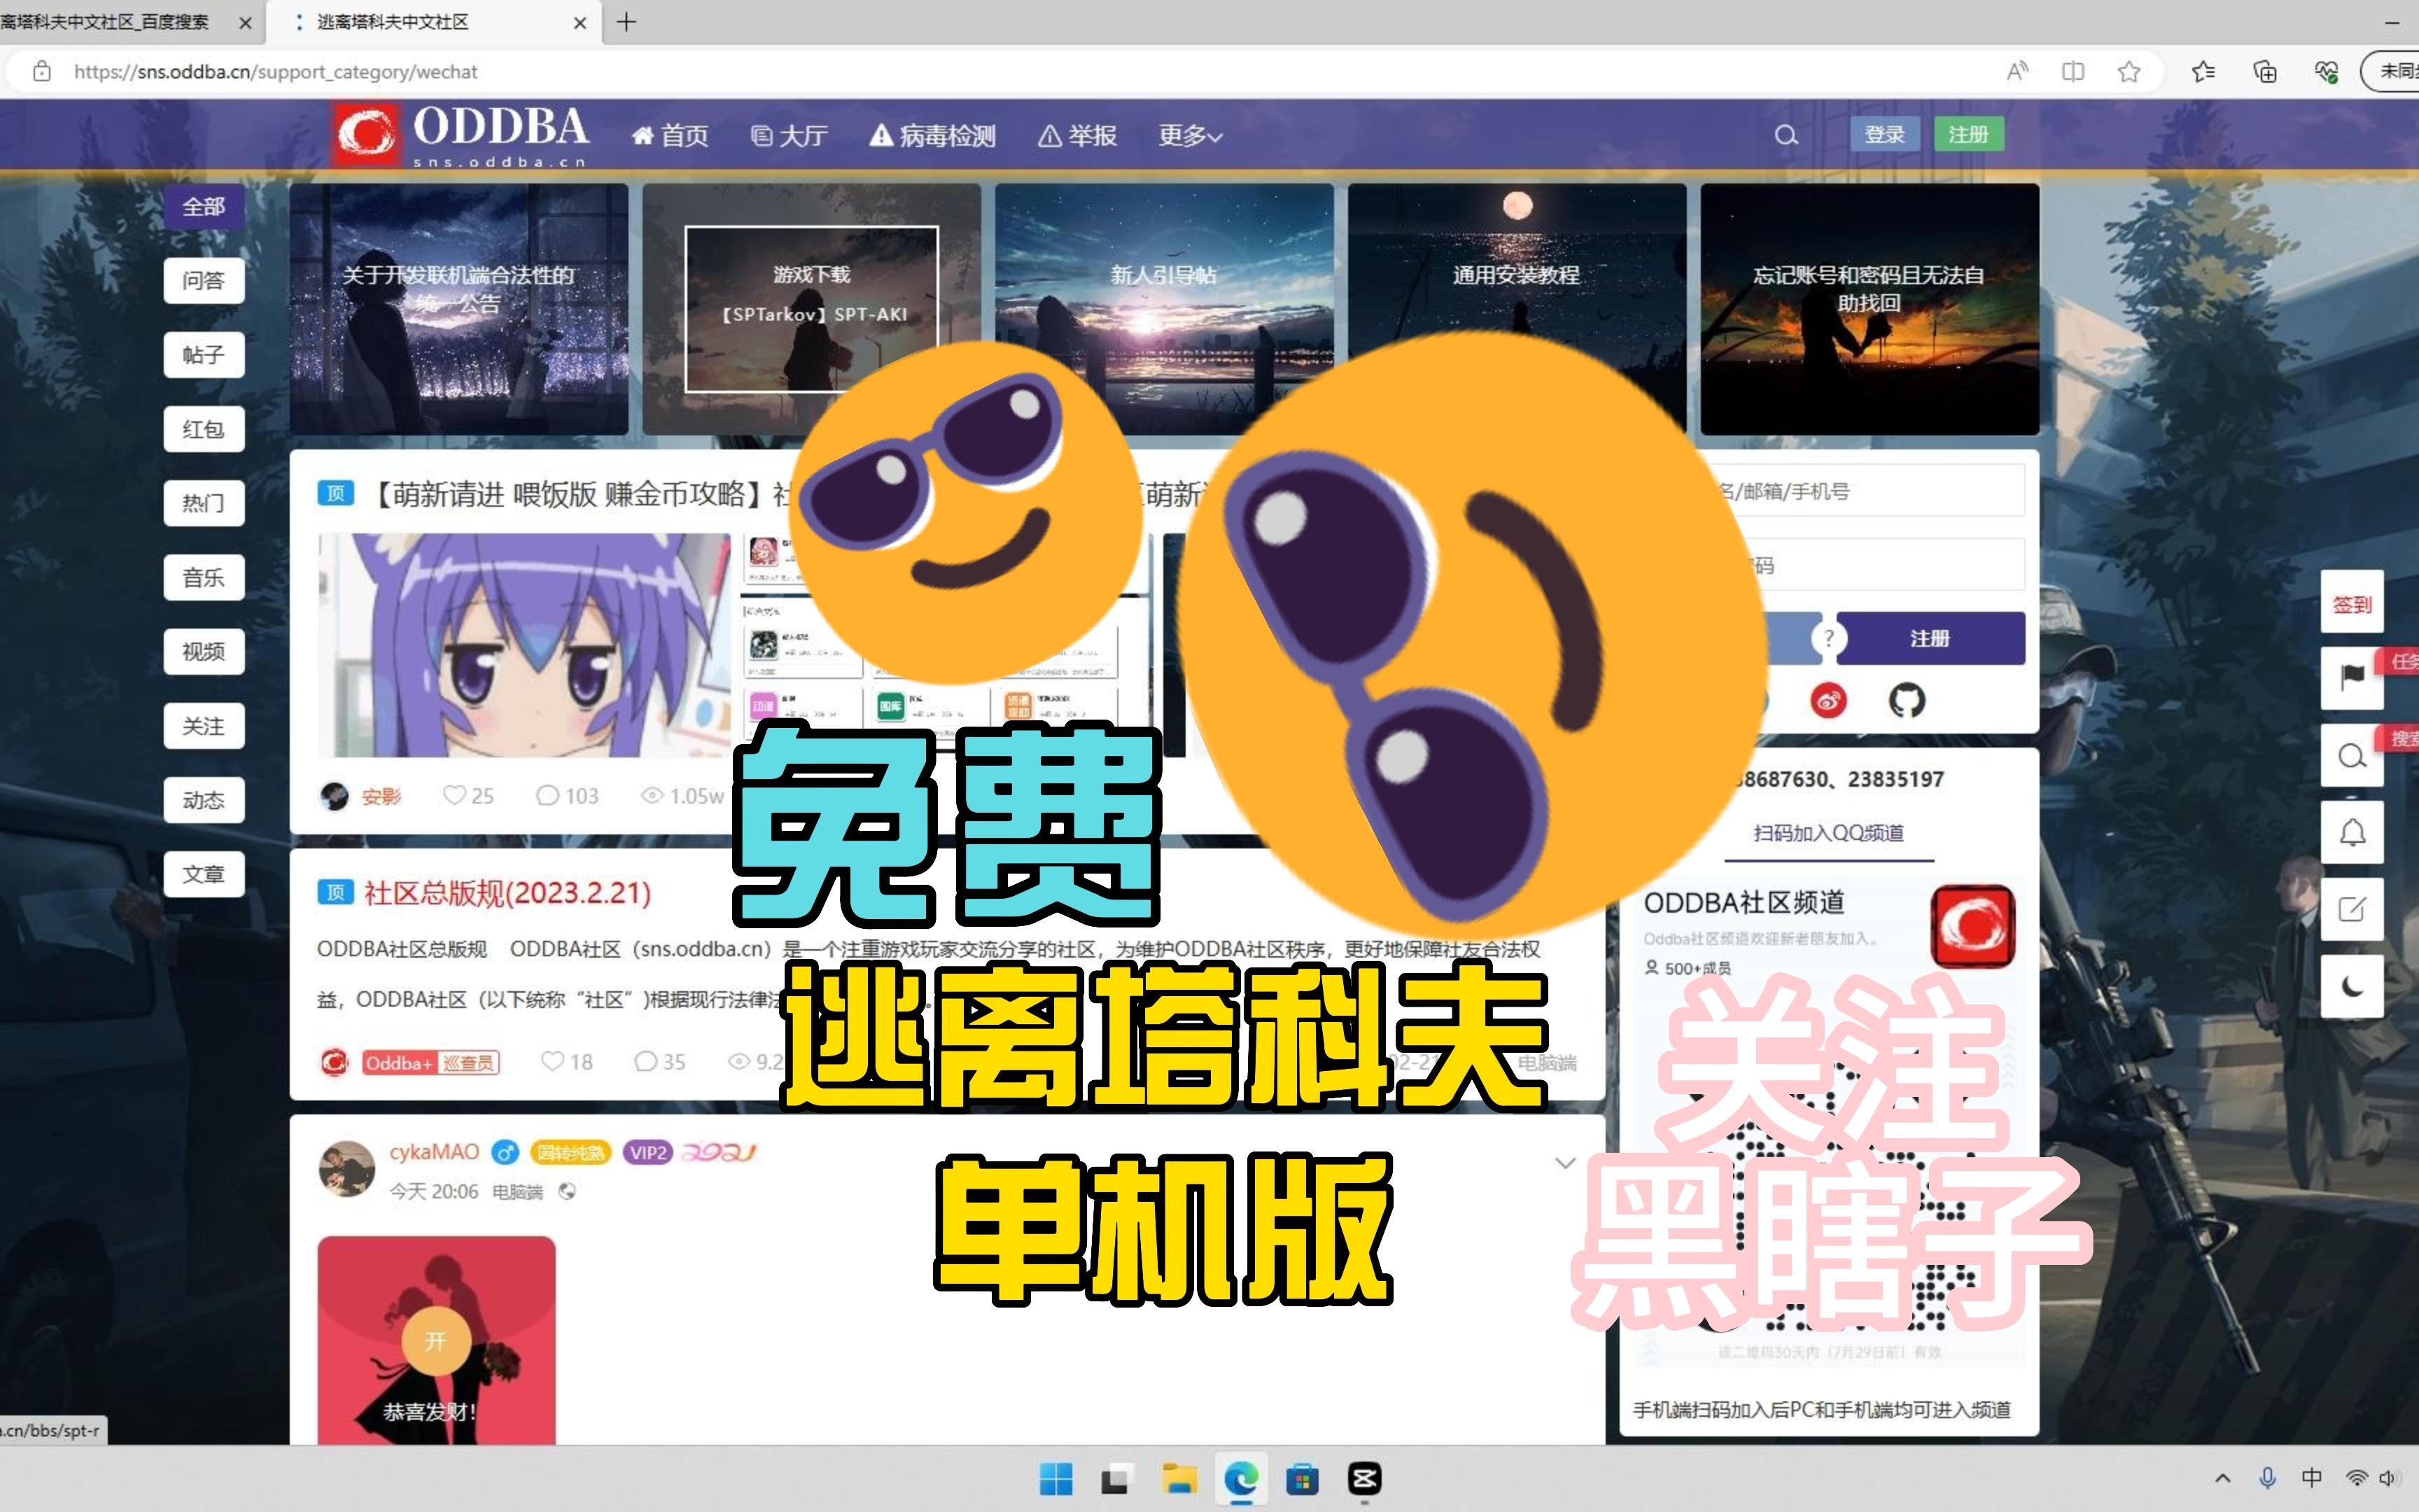Click the blue 注册 button in login panel
This screenshot has width=2419, height=1512.
point(1930,638)
